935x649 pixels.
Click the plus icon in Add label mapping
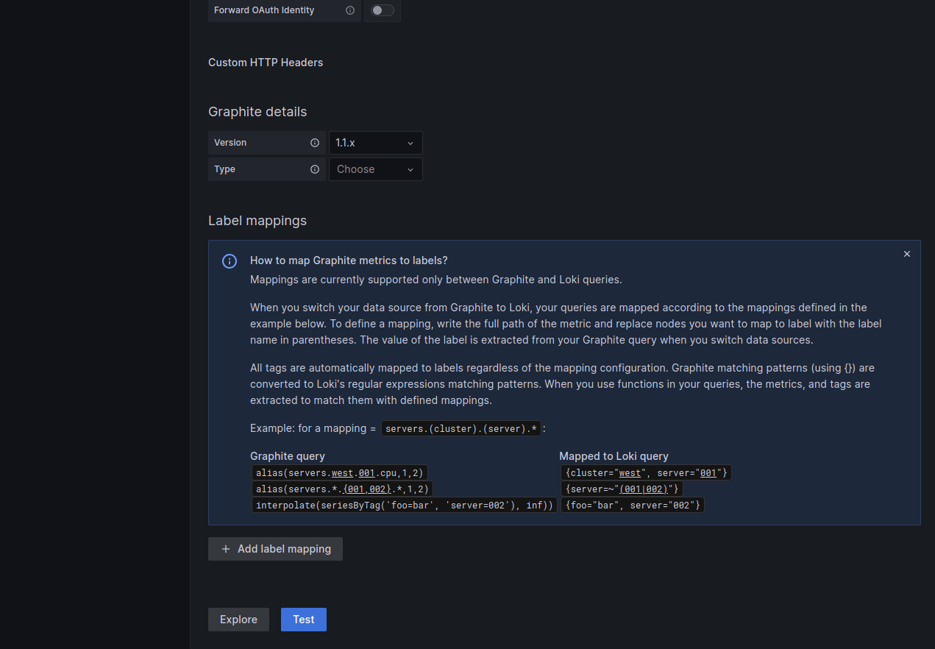click(226, 549)
